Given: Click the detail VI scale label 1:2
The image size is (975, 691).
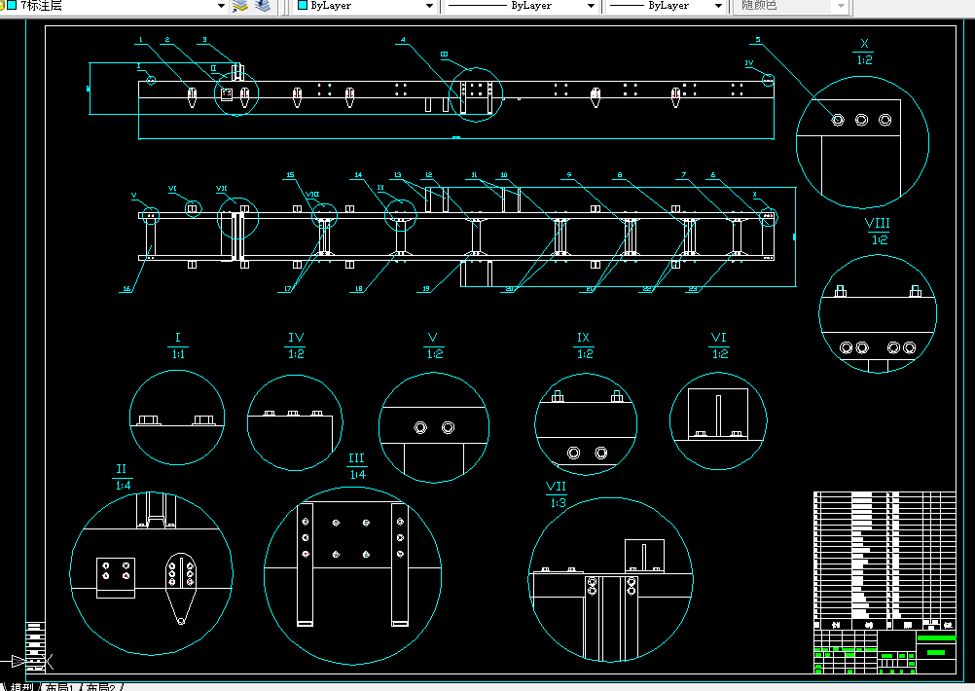Looking at the screenshot, I should pyautogui.click(x=719, y=354).
